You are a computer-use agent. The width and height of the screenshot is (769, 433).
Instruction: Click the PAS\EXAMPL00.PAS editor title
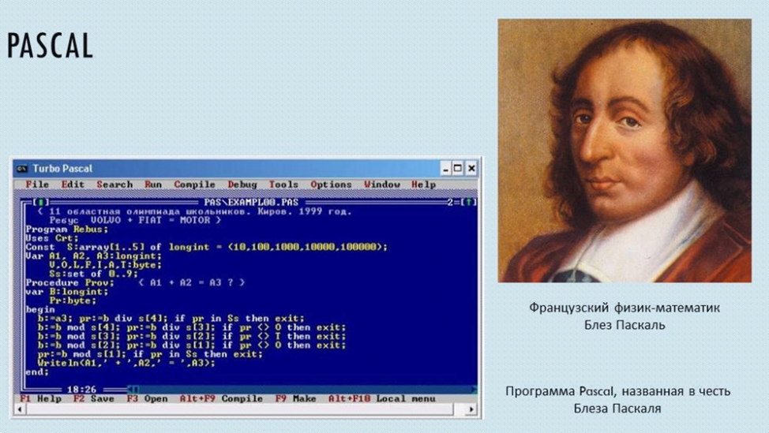[251, 202]
